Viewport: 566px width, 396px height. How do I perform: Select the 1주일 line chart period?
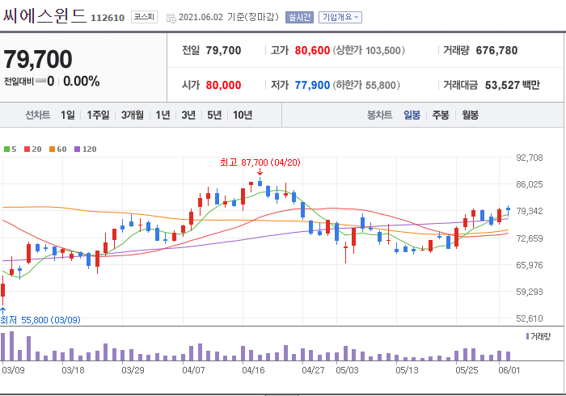tap(98, 115)
